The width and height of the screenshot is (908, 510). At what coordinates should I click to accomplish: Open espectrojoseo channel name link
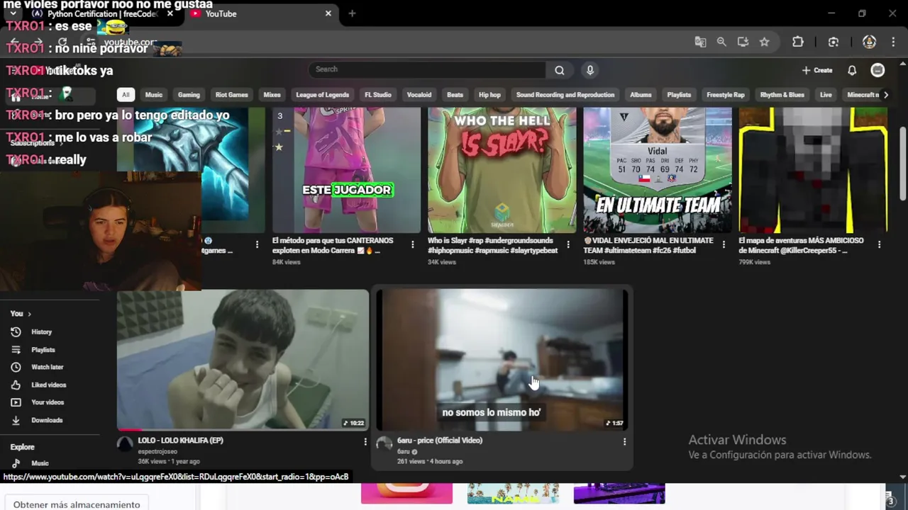point(157,451)
